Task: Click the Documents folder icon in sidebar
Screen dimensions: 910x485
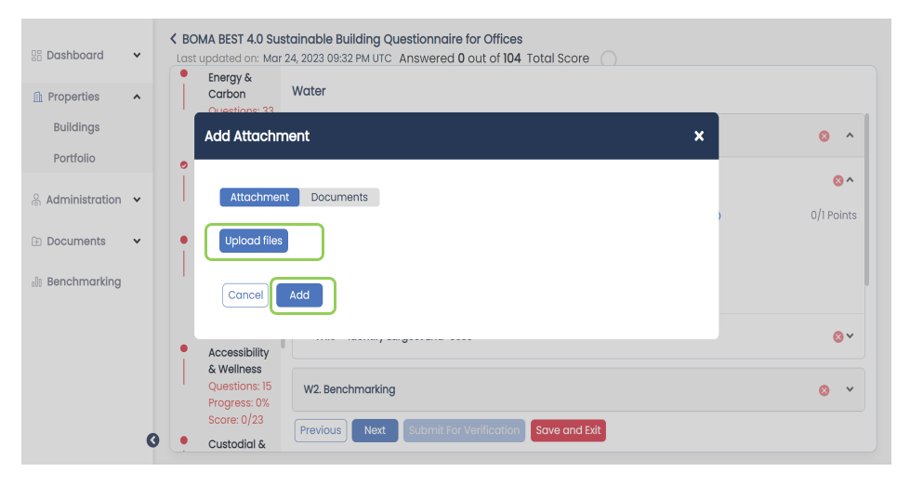Action: tap(36, 242)
